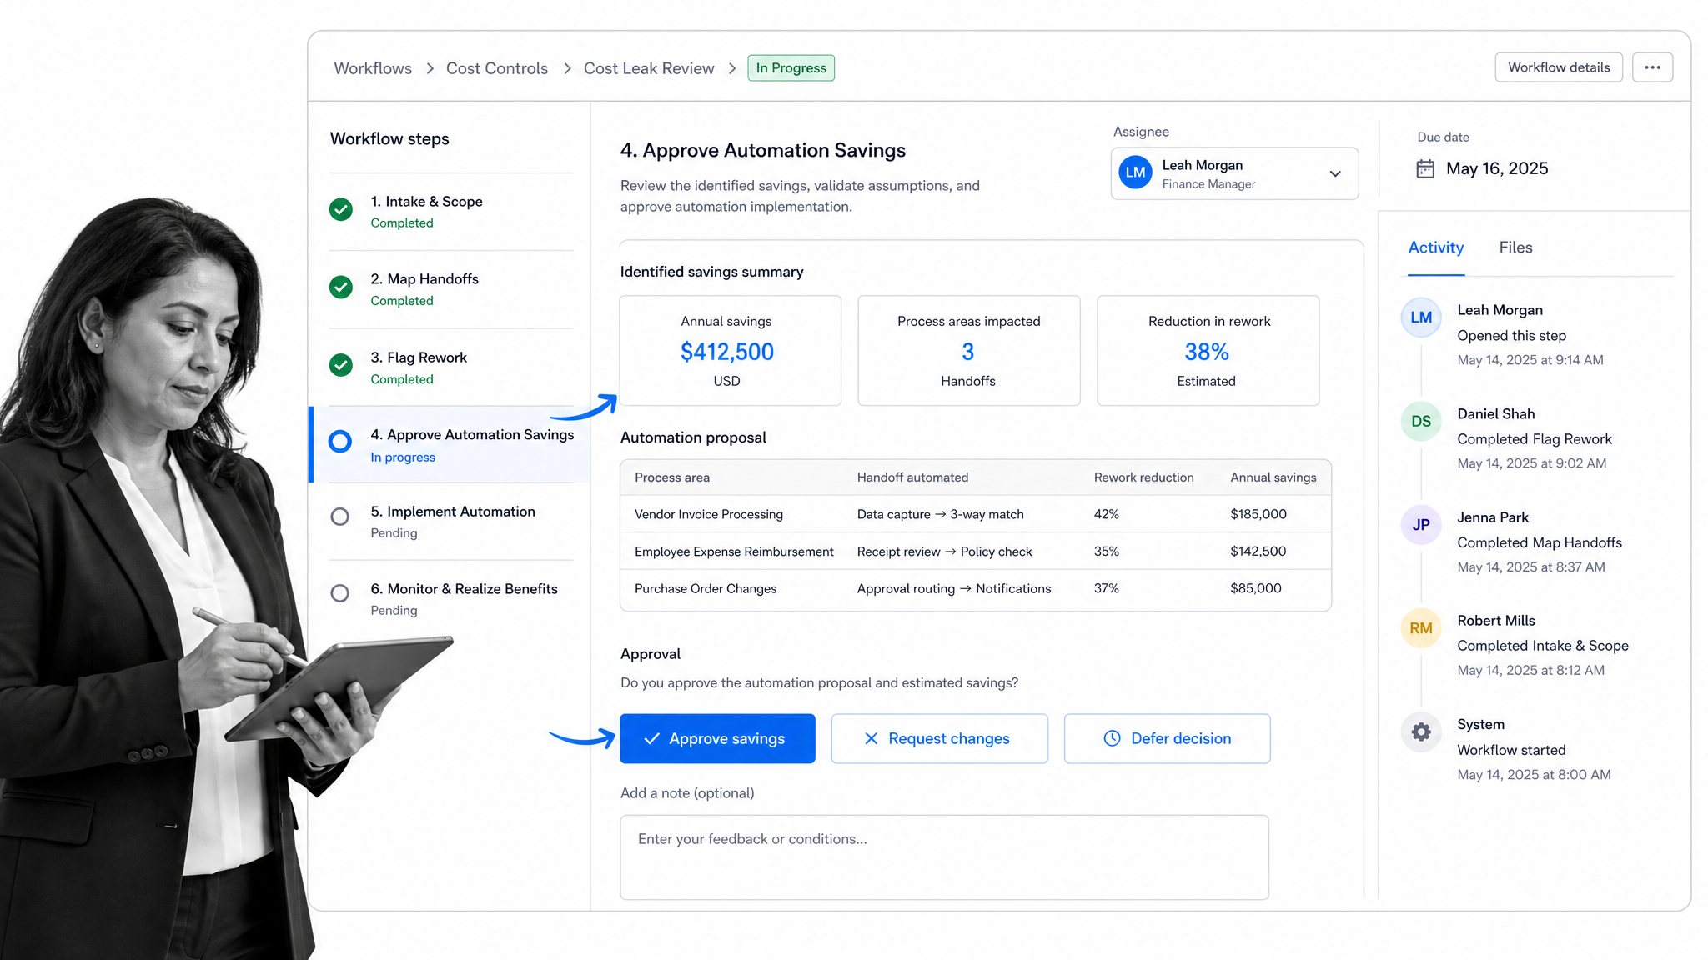Screen dimensions: 1708x960
Task: Click the Approve savings button
Action: point(717,738)
